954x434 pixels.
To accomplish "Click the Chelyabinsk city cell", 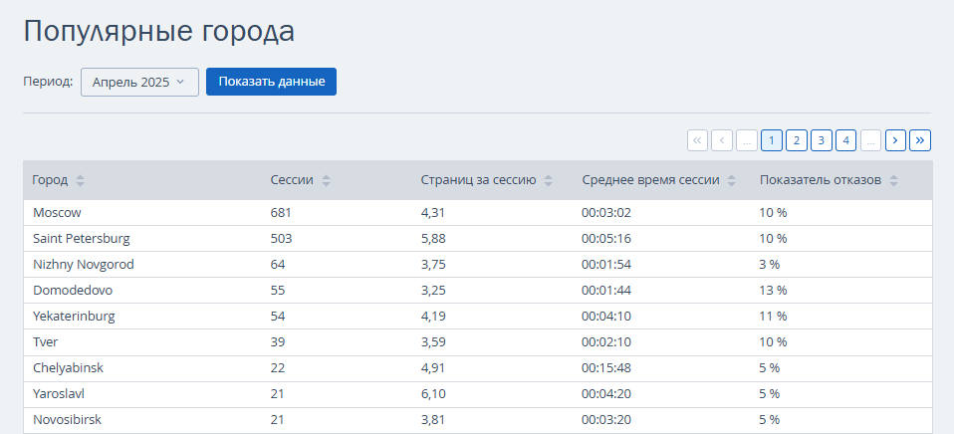I will (68, 367).
